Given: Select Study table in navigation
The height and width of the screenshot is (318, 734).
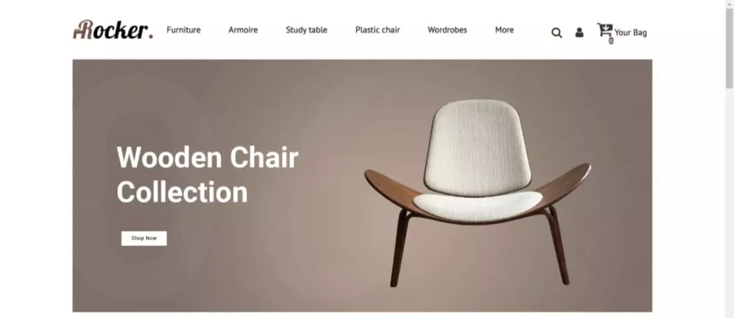Looking at the screenshot, I should click(307, 30).
